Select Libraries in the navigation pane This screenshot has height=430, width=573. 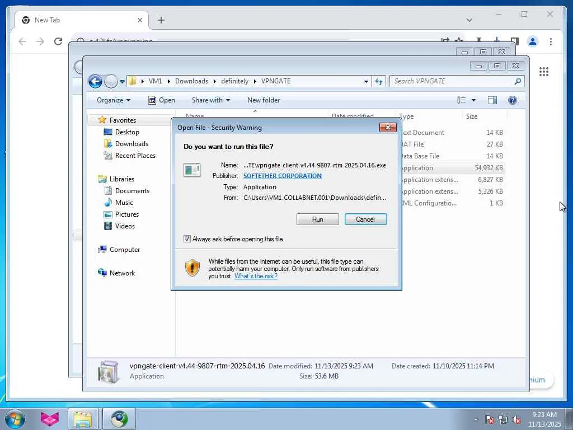(121, 179)
